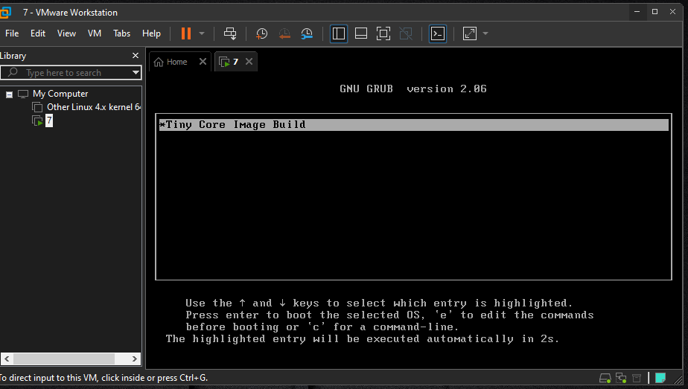
Task: Open the stretch guest dropdown arrow
Action: pos(485,33)
